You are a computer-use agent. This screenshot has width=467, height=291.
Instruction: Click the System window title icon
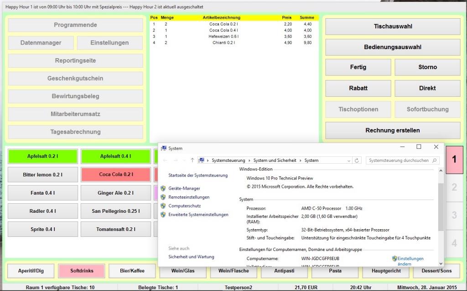point(164,148)
